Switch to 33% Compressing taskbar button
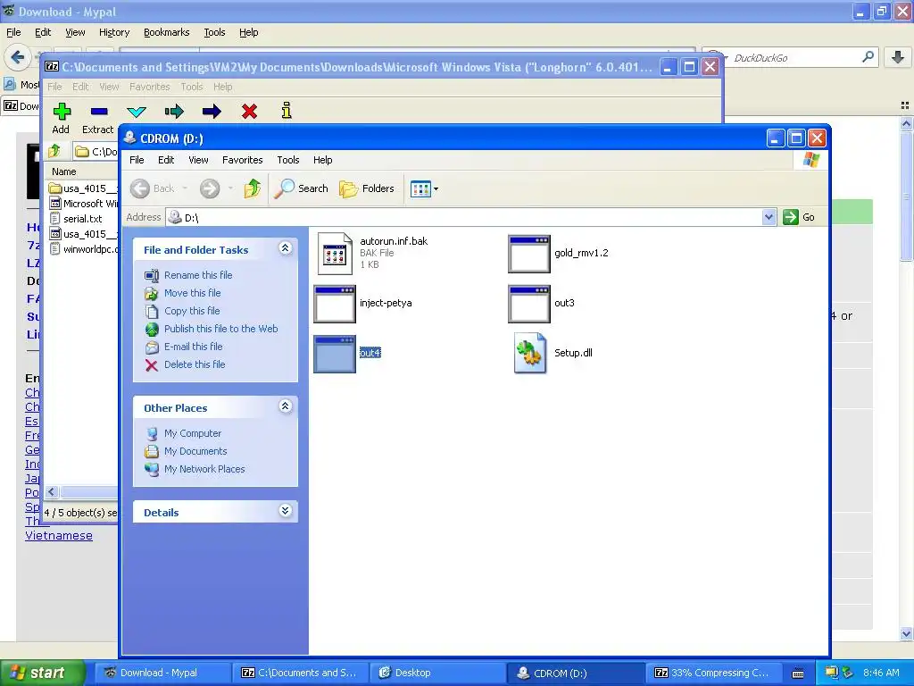 point(716,673)
